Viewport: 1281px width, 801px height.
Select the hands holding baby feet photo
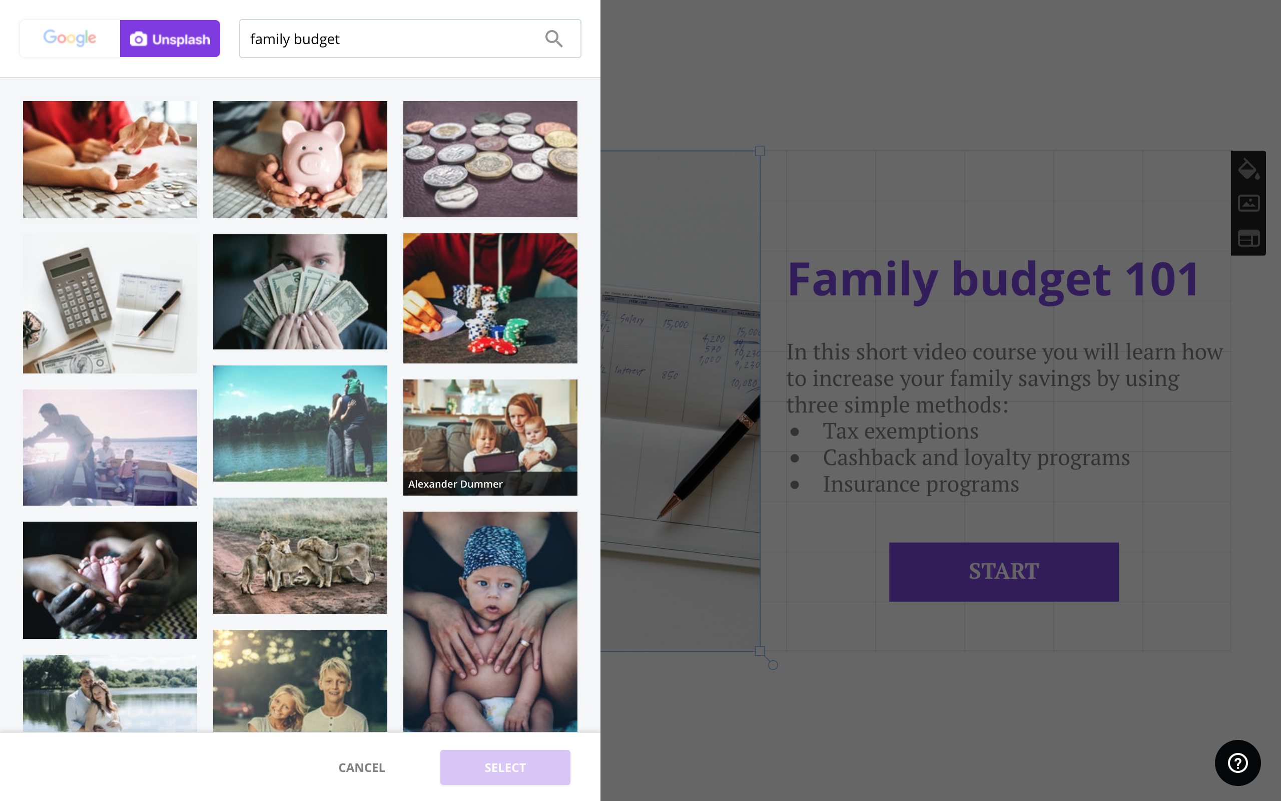coord(110,580)
